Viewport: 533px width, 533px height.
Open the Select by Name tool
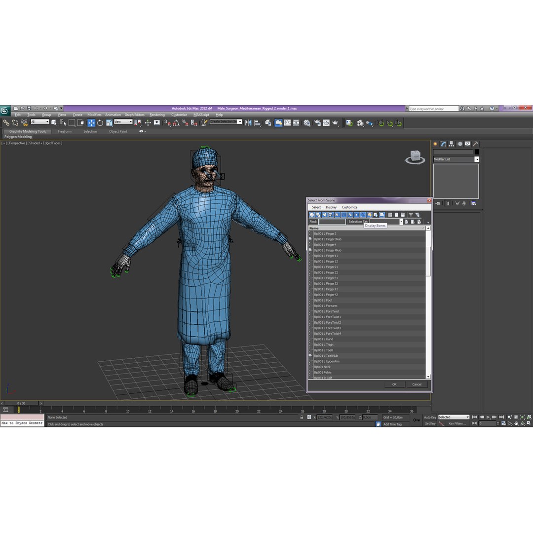63,123
